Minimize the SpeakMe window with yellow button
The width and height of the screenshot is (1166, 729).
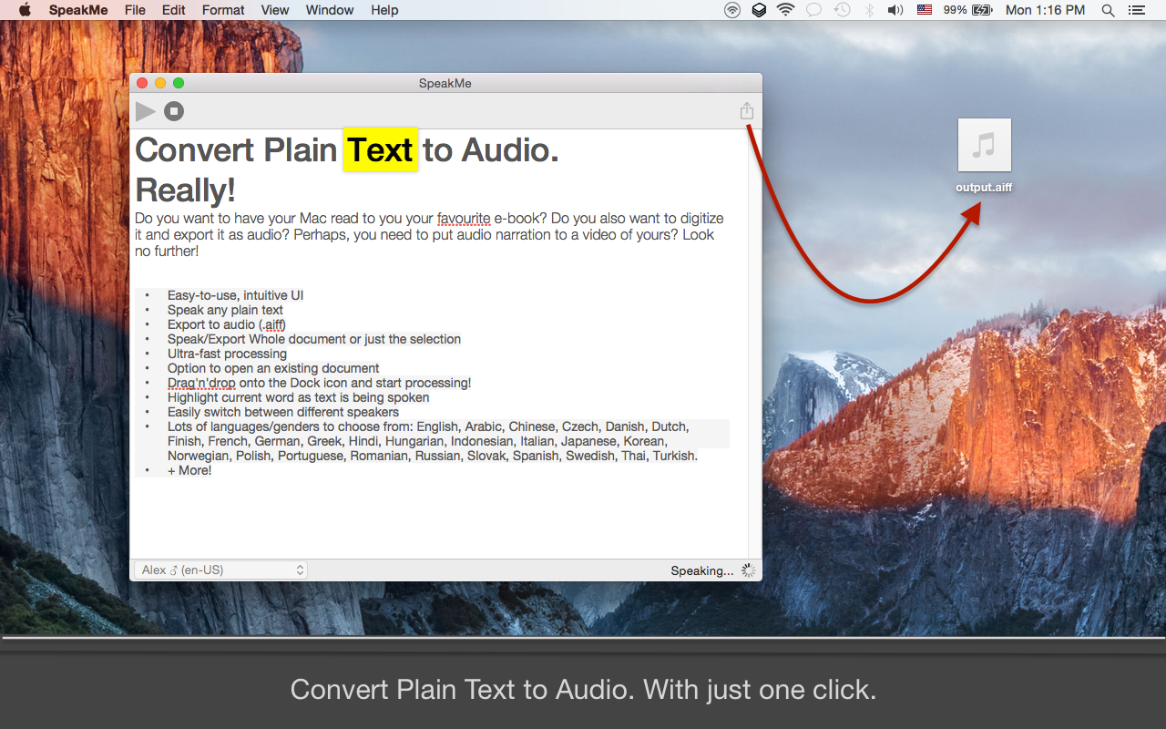[160, 83]
